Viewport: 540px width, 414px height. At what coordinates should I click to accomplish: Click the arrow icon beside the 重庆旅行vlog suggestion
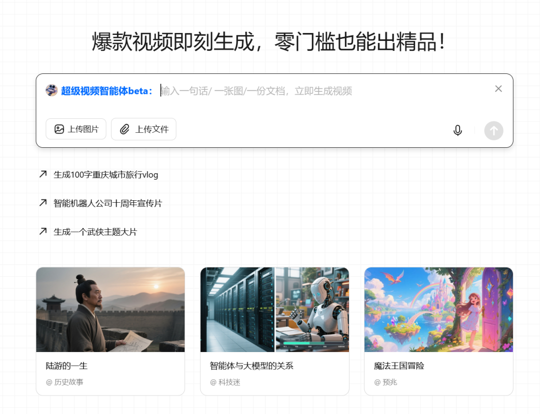(x=42, y=174)
